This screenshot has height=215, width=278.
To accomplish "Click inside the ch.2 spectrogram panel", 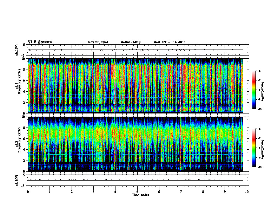I will tap(135, 144).
